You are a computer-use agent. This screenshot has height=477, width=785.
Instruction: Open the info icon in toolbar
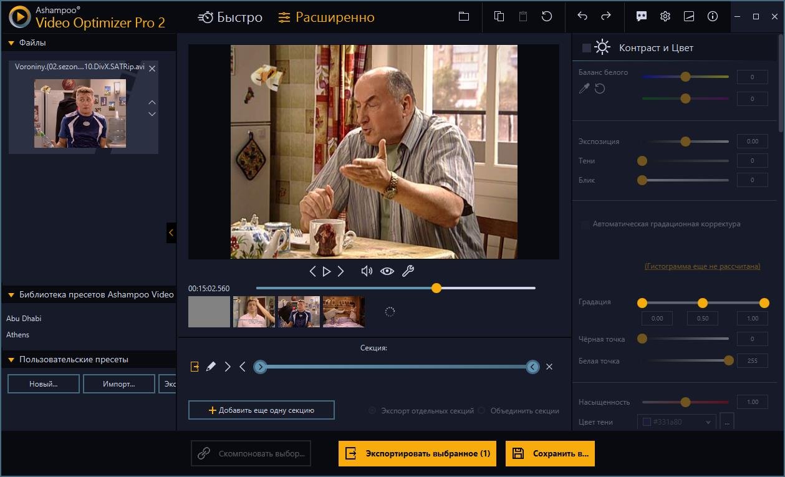(713, 17)
